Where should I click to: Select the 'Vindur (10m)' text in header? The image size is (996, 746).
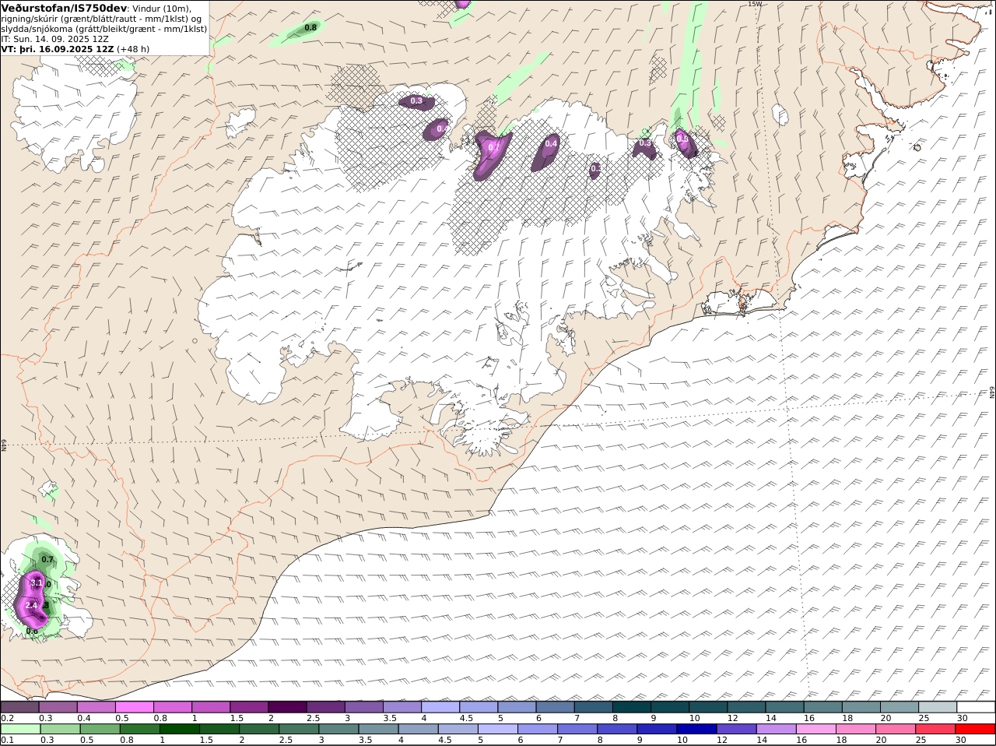tap(161, 8)
